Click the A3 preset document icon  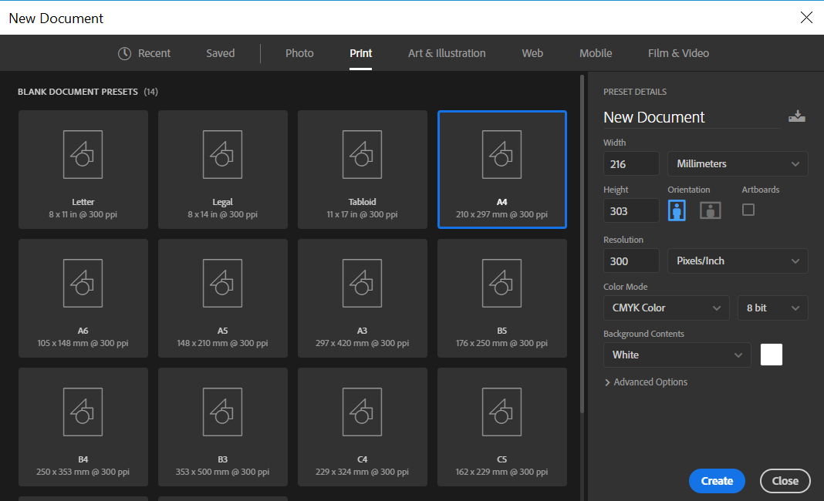tap(362, 283)
